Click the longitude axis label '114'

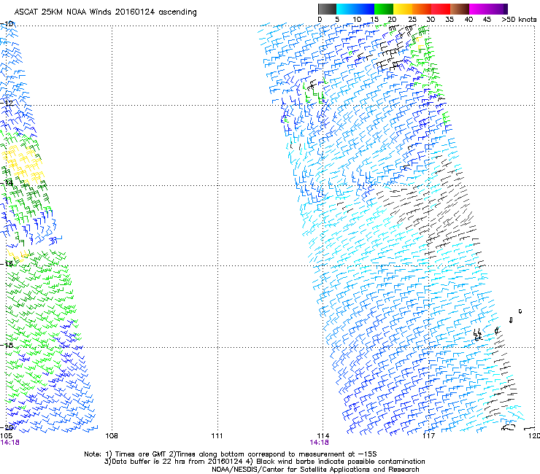pyautogui.click(x=323, y=436)
